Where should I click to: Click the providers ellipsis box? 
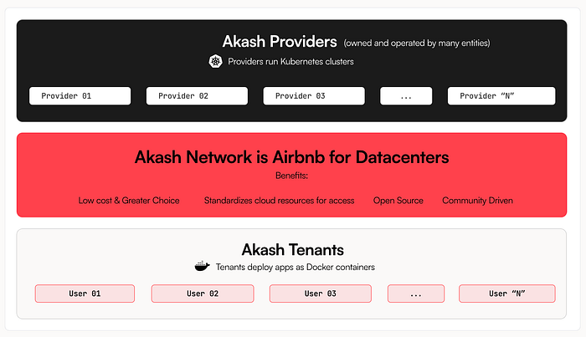(406, 96)
